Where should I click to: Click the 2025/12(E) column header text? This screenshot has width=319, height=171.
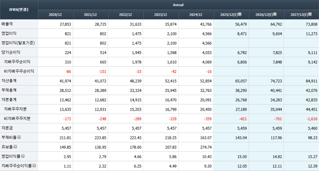[x=229, y=15]
